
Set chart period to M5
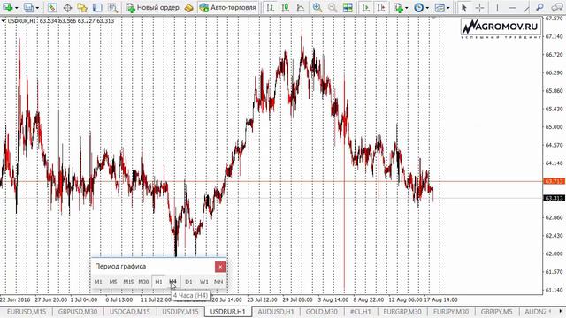click(x=113, y=282)
